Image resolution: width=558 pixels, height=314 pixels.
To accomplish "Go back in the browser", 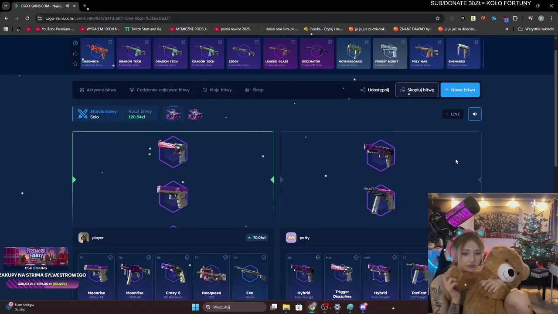I will point(6,18).
